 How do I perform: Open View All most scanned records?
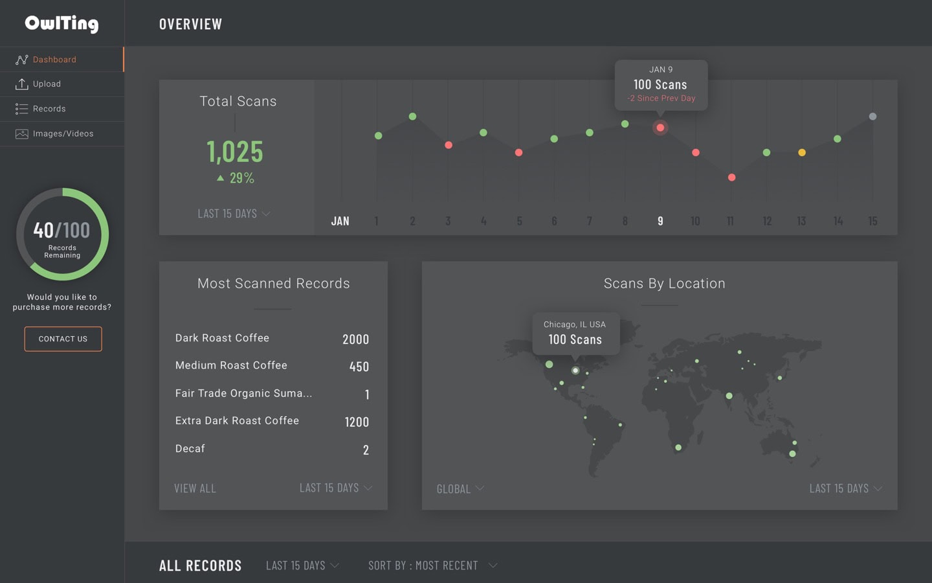195,488
